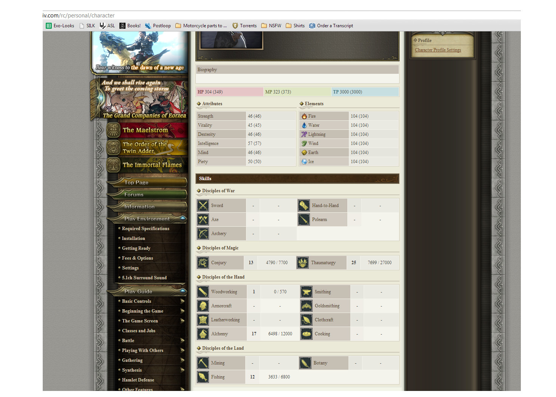Open The Immortal Flames banner
556x397 pixels.
pyautogui.click(x=148, y=165)
